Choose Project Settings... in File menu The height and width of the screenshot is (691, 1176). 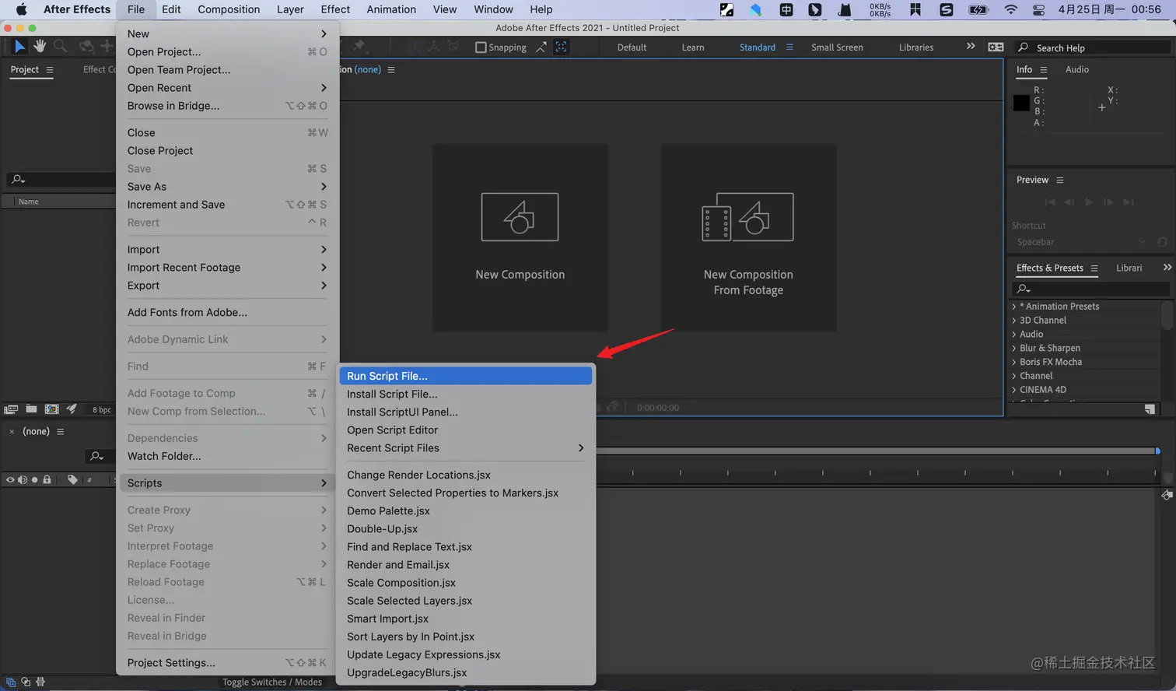[x=227, y=663]
